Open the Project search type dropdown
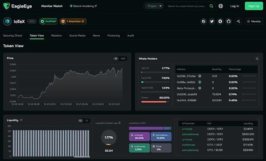The height and width of the screenshot is (161, 266). click(x=154, y=6)
